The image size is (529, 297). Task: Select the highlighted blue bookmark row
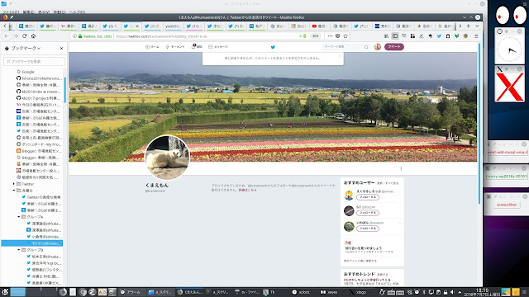tap(31, 243)
